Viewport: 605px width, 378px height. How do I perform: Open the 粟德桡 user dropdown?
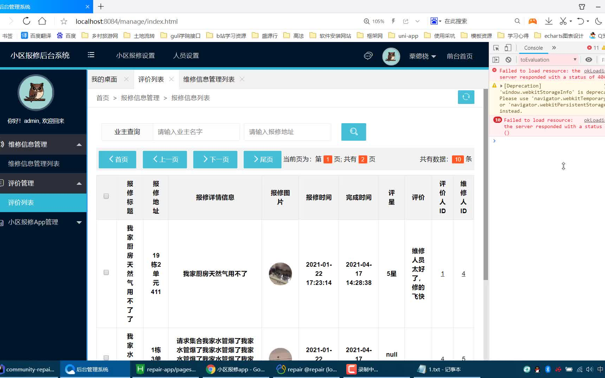point(422,56)
